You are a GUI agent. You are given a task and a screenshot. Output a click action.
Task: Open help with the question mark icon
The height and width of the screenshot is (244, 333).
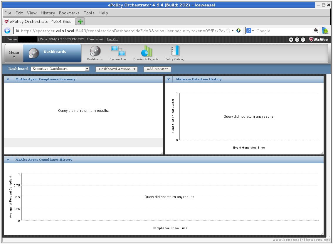point(303,40)
